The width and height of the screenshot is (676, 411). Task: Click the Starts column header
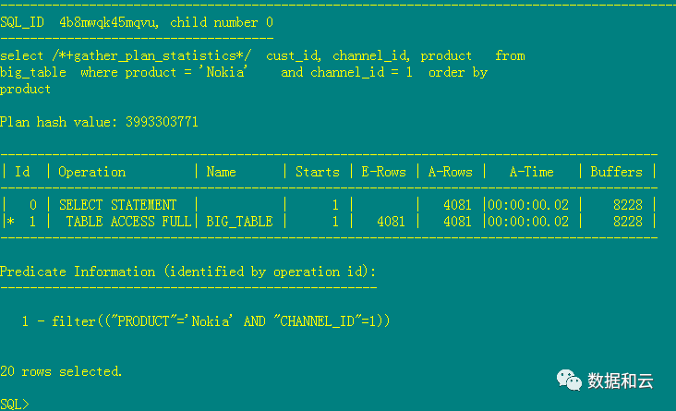tap(318, 172)
